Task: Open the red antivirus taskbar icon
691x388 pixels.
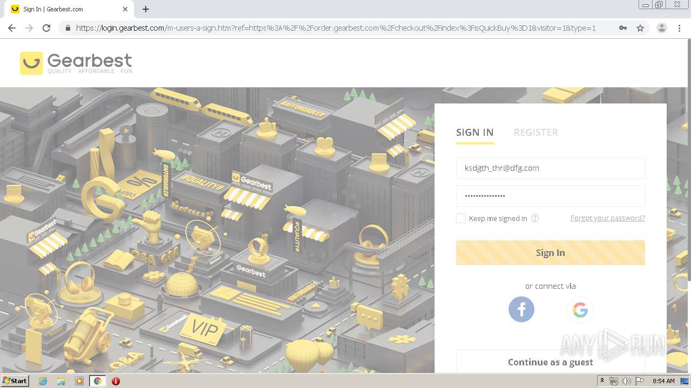Action: click(116, 381)
